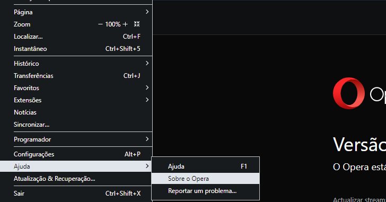This screenshot has width=386, height=202.
Task: Open the Favoritos submenu
Action: tap(76, 88)
